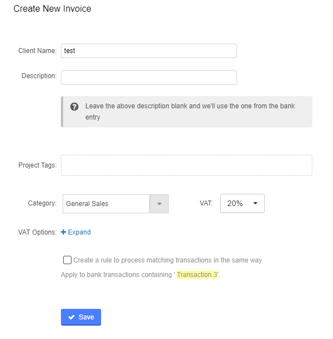
Task: Click the dashed Project Tags box
Action: coord(187,165)
